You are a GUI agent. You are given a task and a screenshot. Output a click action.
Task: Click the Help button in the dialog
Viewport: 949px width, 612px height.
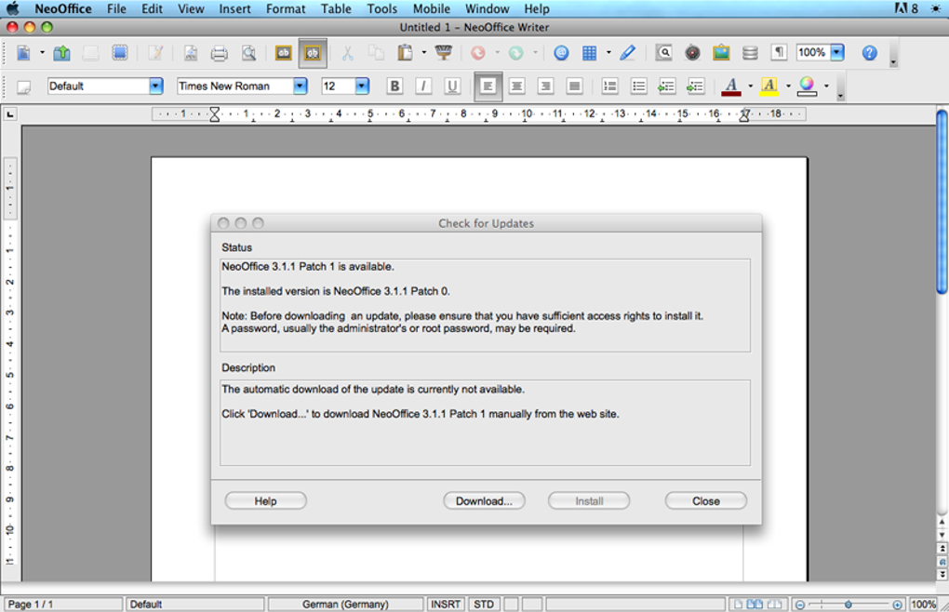[x=265, y=500]
